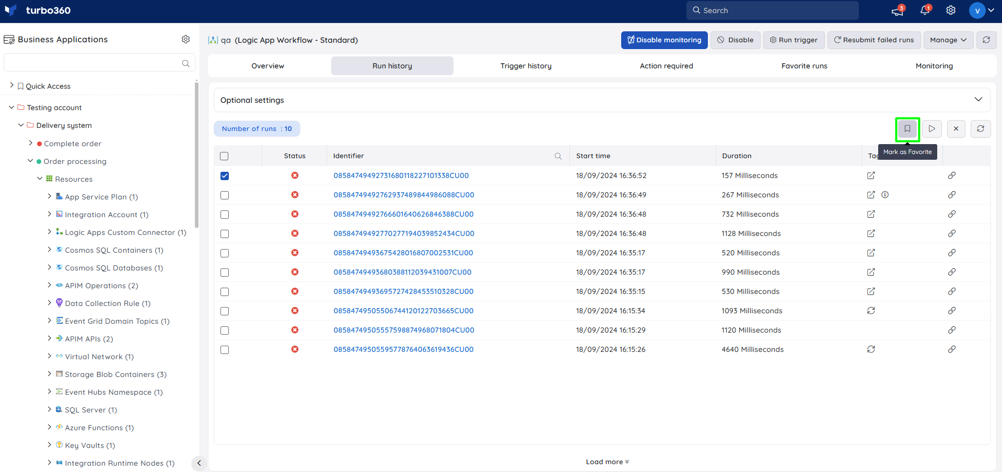Click resubmitted icon for run ending 619436CU00
The height and width of the screenshot is (472, 1002).
[871, 349]
